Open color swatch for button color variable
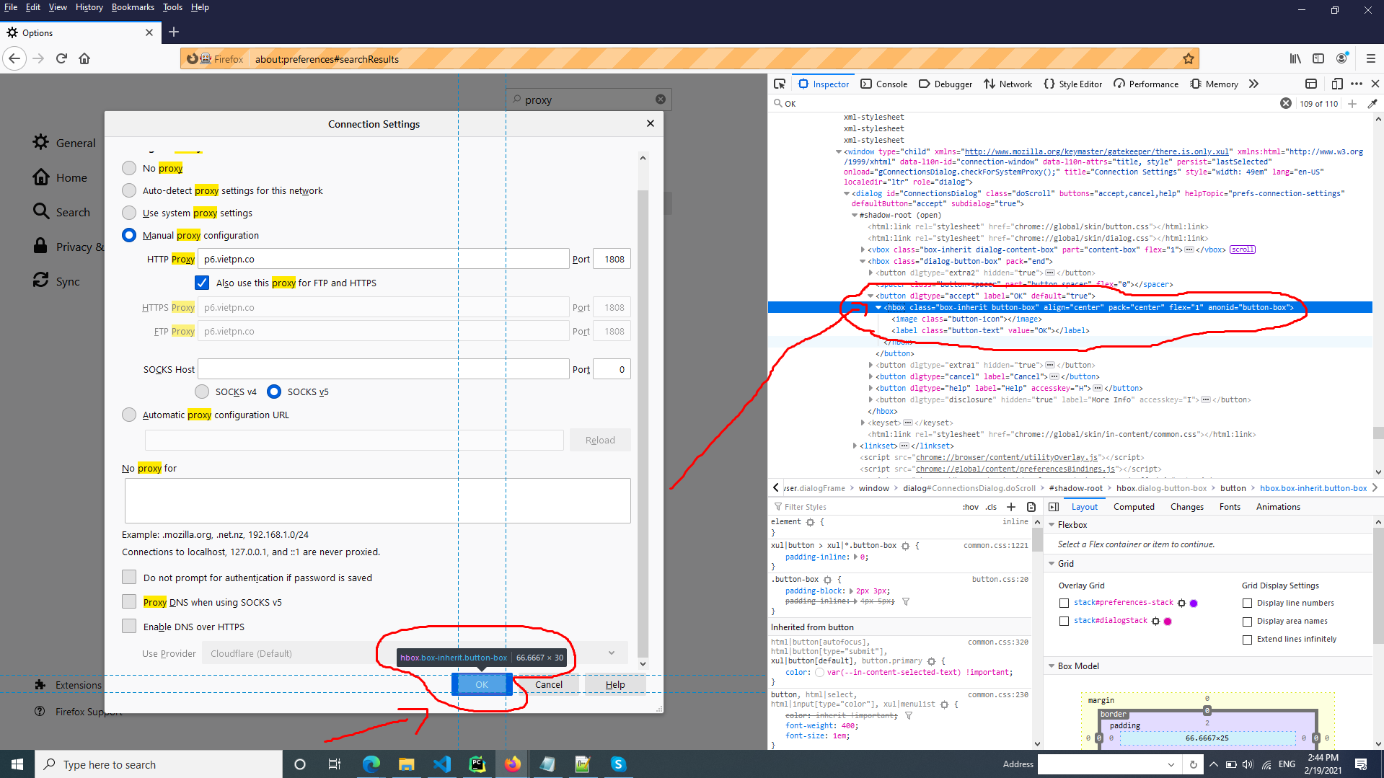The width and height of the screenshot is (1384, 778). pyautogui.click(x=819, y=672)
